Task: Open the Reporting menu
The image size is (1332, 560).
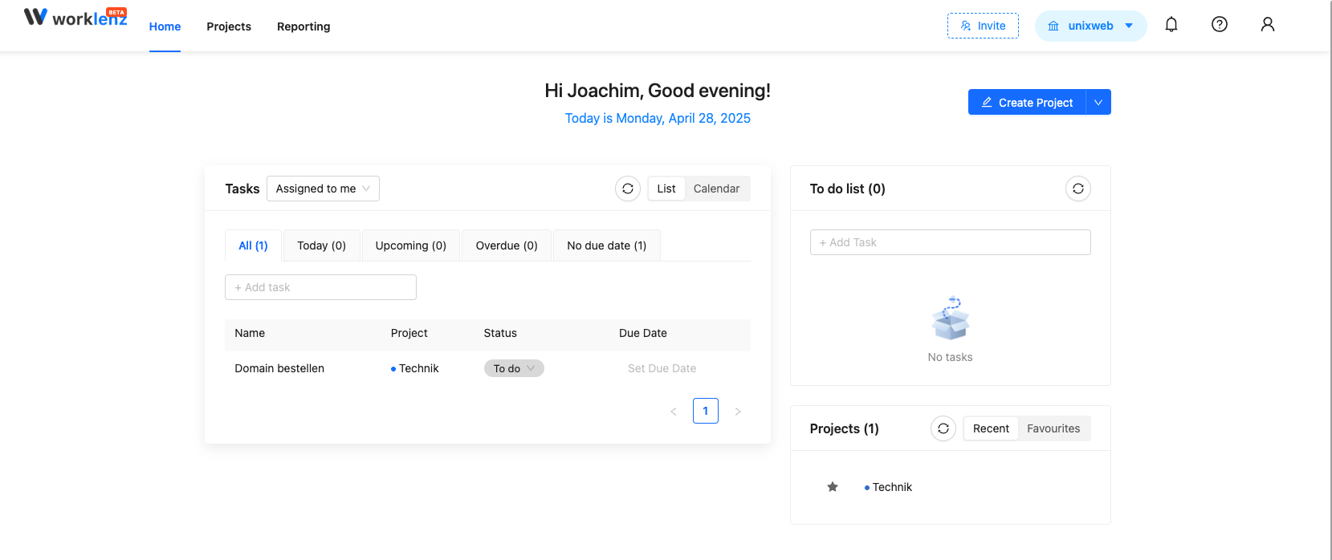Action: (303, 26)
